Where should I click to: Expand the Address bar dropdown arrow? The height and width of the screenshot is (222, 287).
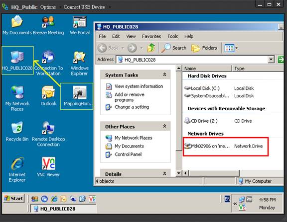pyautogui.click(x=271, y=59)
